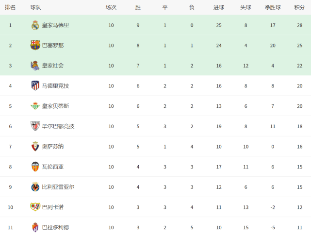The image size is (311, 236).
Task: Click the Real Madrid crest icon
Action: [x=35, y=25]
